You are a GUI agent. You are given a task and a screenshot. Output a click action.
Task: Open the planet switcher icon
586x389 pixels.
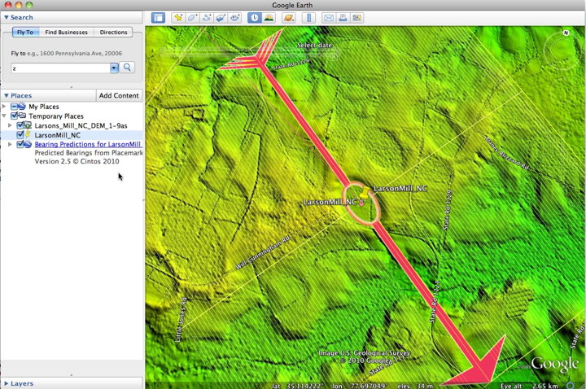(x=288, y=17)
